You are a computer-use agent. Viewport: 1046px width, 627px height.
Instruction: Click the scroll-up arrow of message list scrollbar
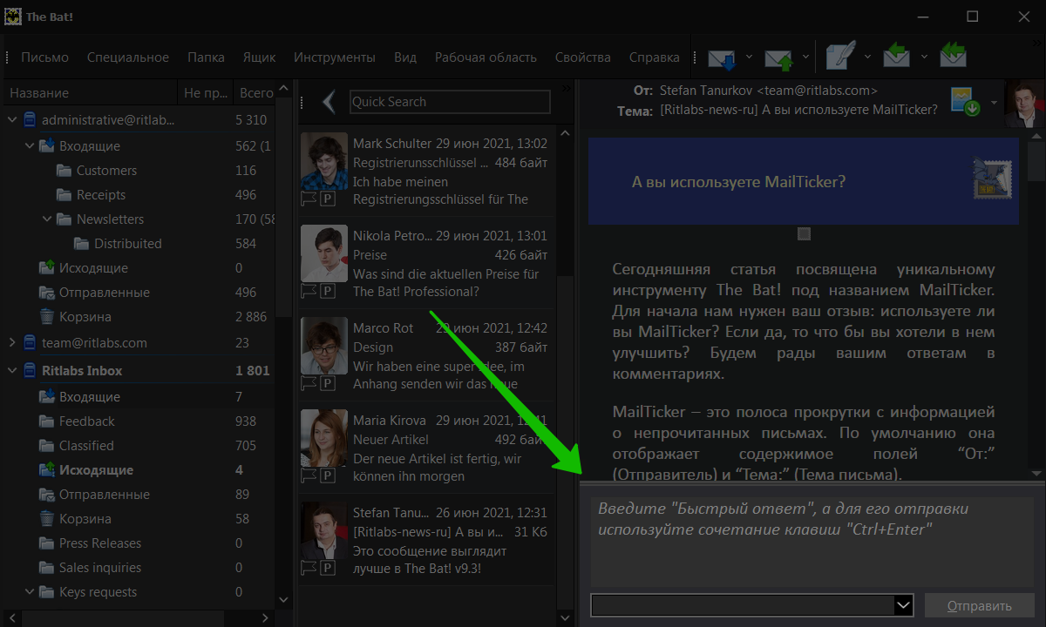(565, 133)
